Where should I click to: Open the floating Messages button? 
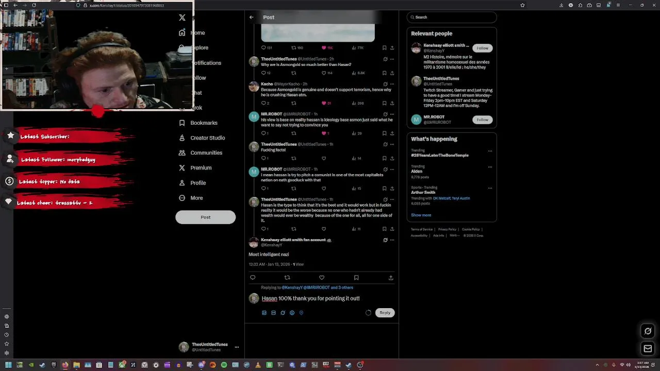[x=648, y=349]
